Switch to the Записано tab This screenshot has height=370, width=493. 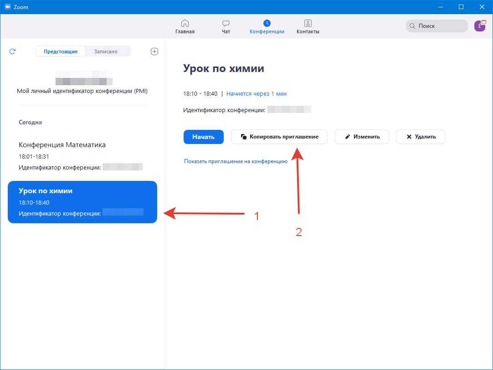click(106, 51)
